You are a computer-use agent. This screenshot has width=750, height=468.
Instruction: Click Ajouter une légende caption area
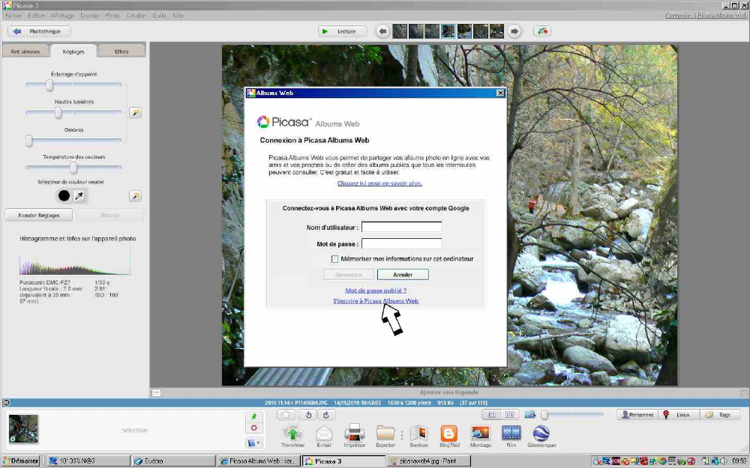448,392
